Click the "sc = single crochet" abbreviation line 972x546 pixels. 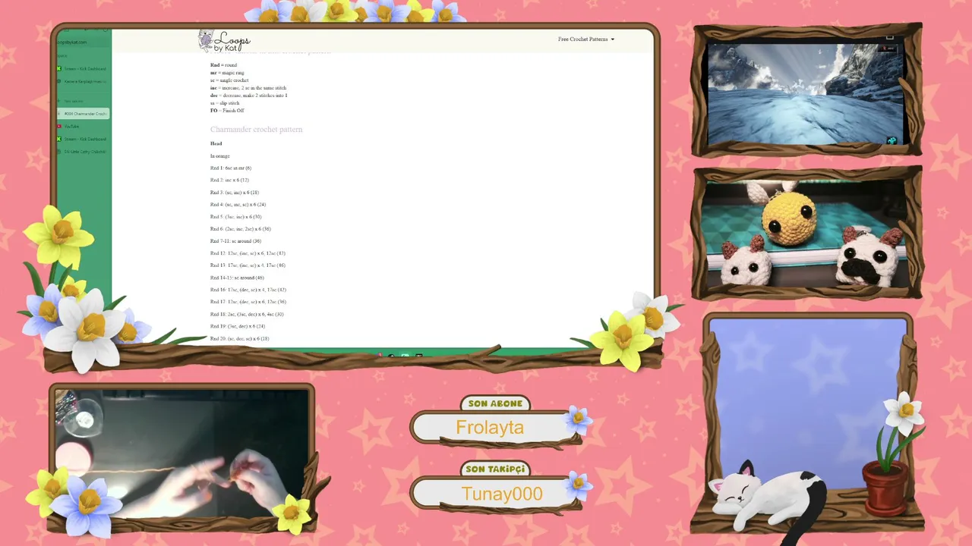[x=229, y=80]
